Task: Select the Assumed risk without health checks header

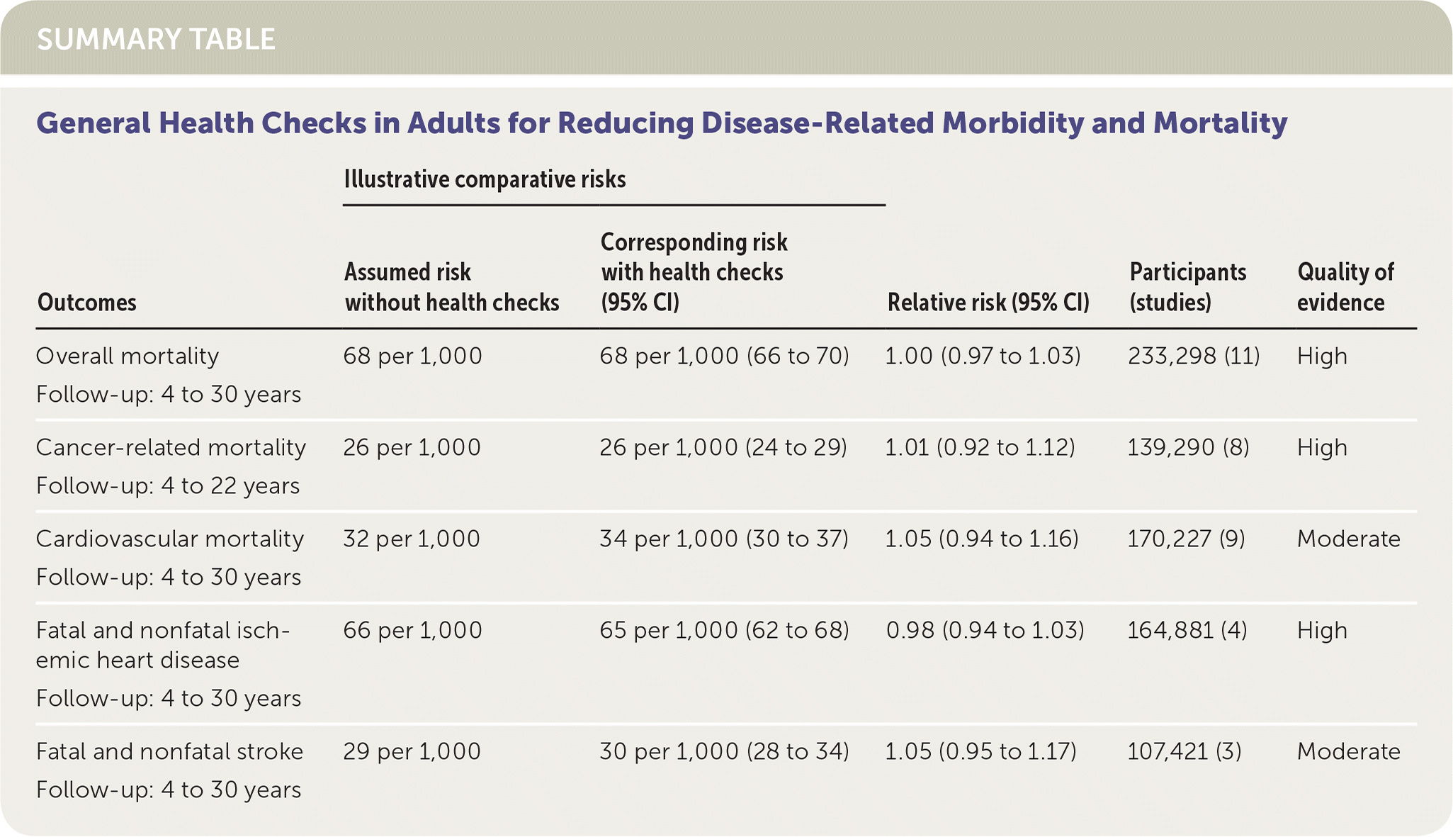Action: click(451, 287)
